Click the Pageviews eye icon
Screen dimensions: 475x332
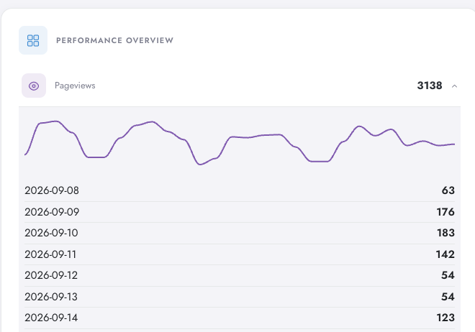[34, 86]
